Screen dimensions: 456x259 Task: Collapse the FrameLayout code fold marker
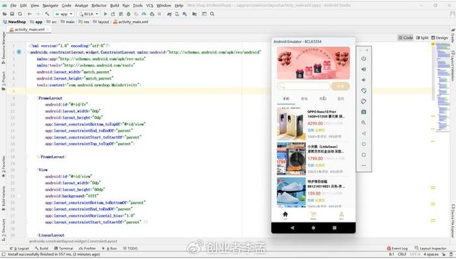point(25,98)
